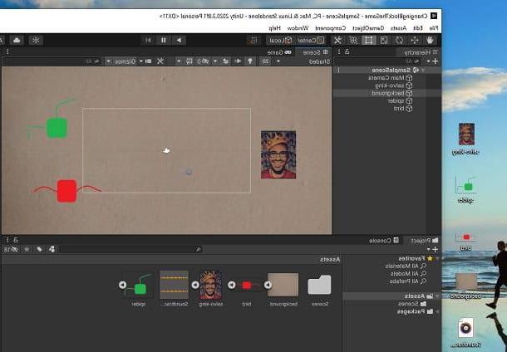The width and height of the screenshot is (507, 352).
Task: Open Unity Services cloud button
Action: click(x=17, y=41)
